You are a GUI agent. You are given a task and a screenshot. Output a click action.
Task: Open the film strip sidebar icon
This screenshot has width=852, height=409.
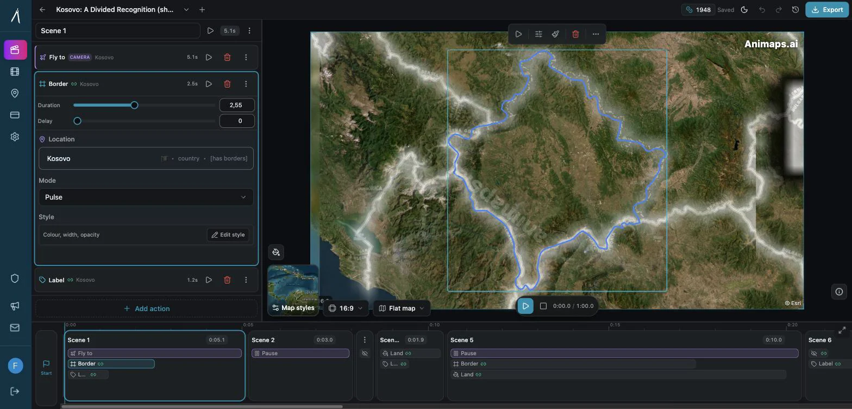pyautogui.click(x=15, y=71)
